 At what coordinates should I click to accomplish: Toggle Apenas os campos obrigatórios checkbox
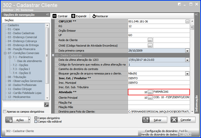pos(4,111)
